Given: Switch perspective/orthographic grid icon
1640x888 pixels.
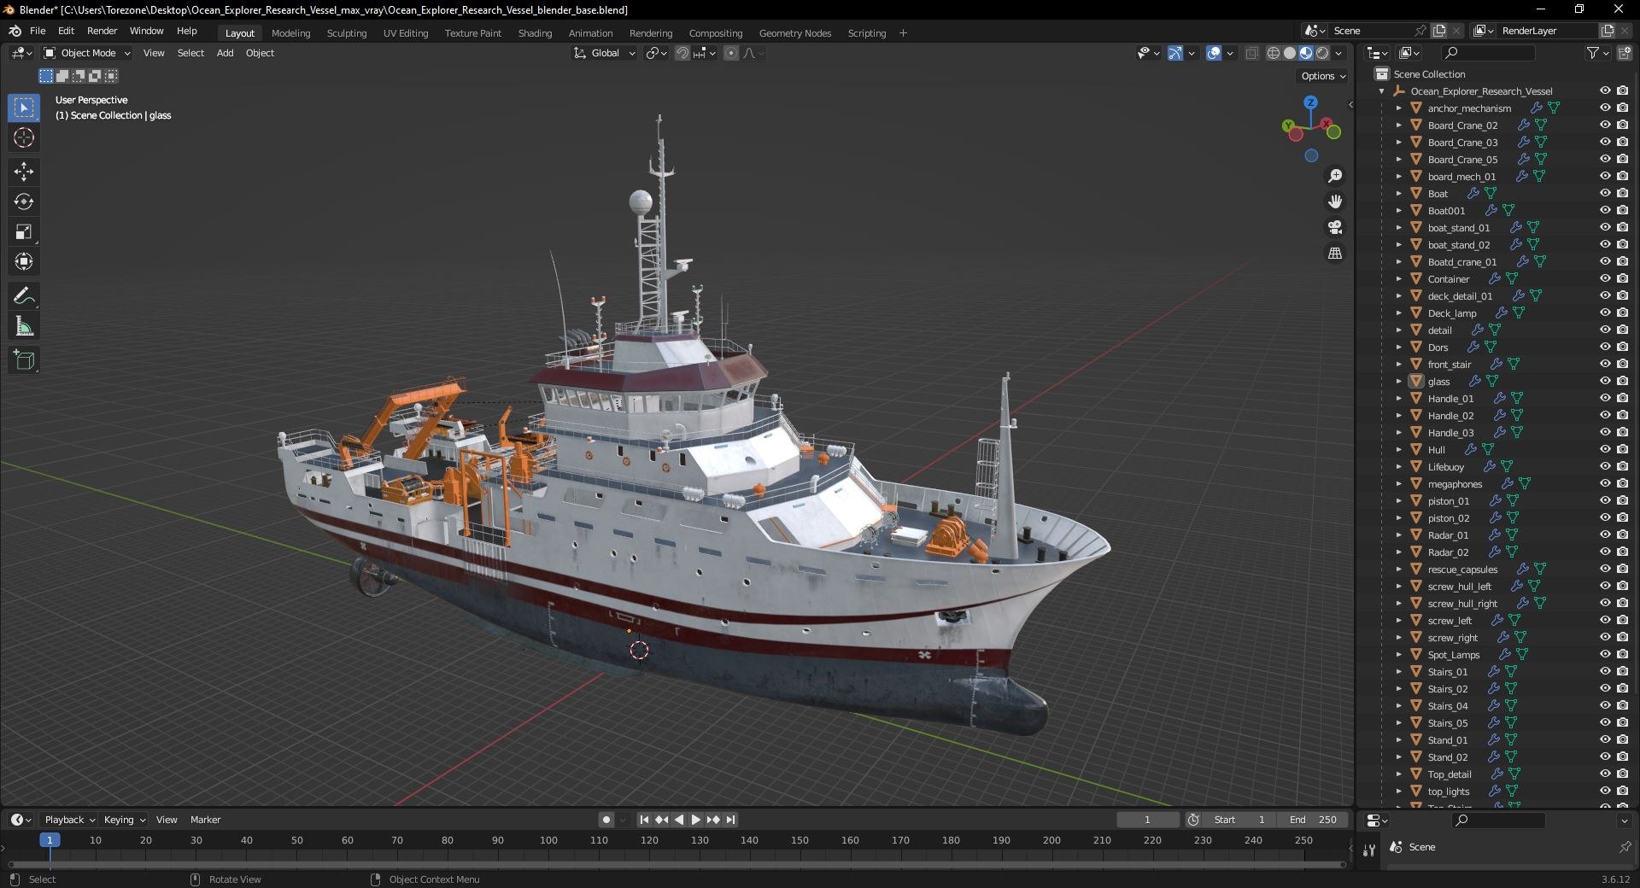Looking at the screenshot, I should (1335, 254).
